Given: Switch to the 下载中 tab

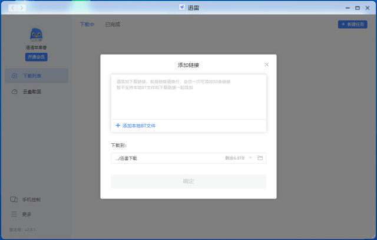Looking at the screenshot, I should pos(87,25).
